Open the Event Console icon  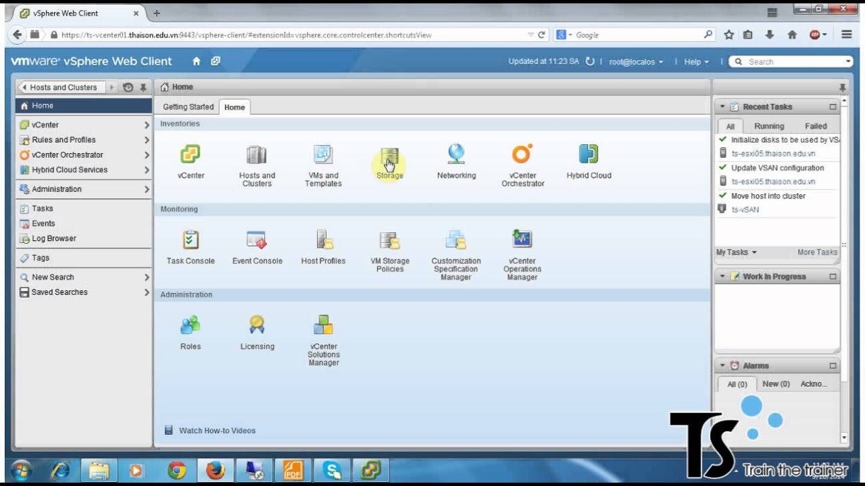[x=257, y=240]
